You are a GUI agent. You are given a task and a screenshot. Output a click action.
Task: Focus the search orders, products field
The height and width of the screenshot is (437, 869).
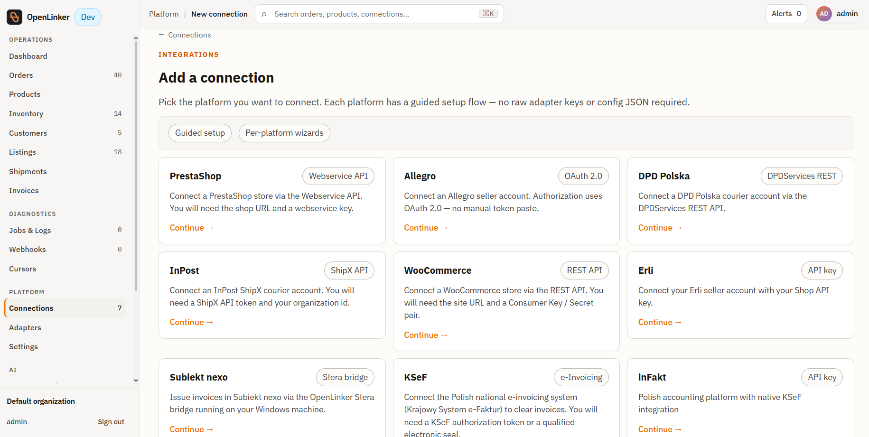coord(379,14)
